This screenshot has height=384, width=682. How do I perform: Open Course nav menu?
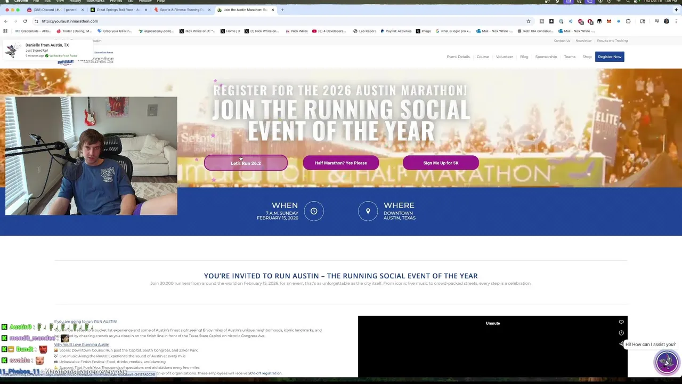coord(483,57)
